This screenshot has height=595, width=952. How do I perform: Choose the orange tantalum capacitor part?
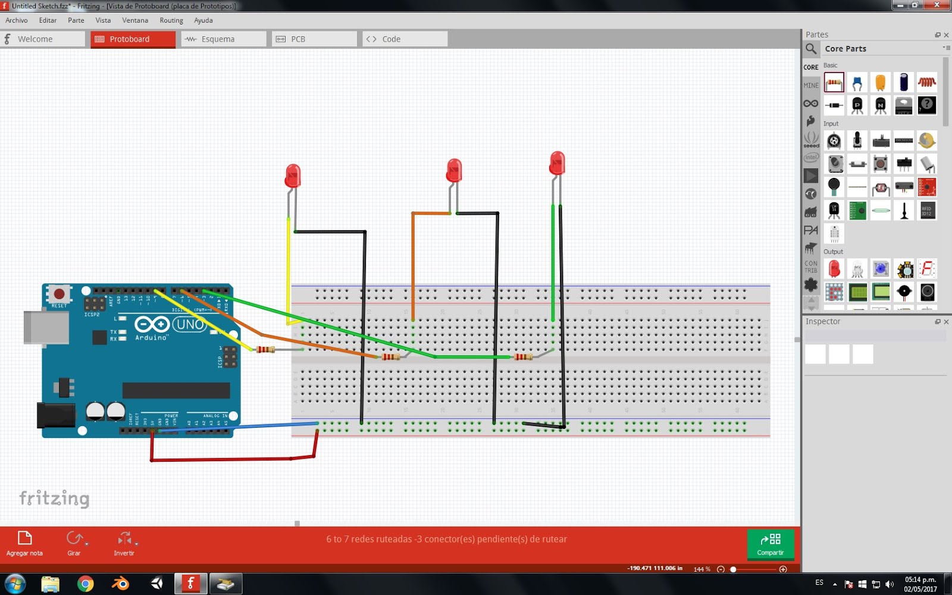click(x=881, y=83)
